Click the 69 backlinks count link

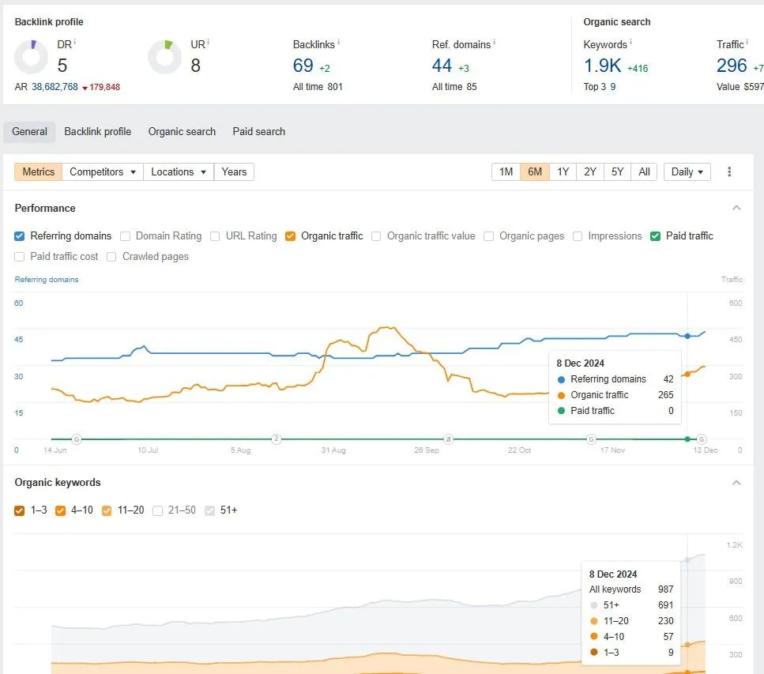click(303, 66)
